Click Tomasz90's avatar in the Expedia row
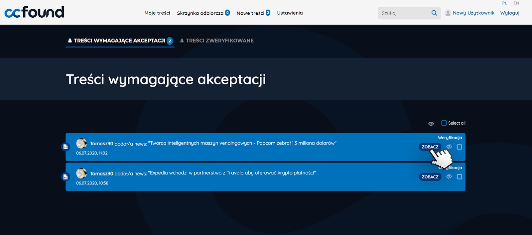Screen dimensions: 532x235 click(81, 173)
